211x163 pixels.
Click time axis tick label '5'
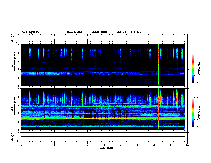pos(104,145)
